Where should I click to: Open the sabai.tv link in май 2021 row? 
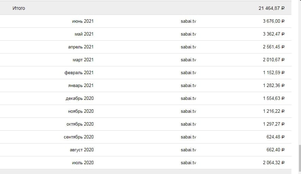click(188, 34)
